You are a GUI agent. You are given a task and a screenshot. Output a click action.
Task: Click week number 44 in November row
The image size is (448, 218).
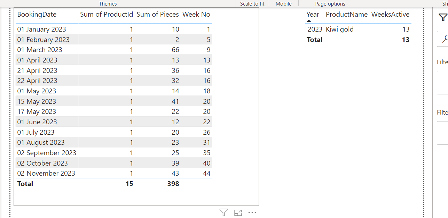click(x=207, y=173)
